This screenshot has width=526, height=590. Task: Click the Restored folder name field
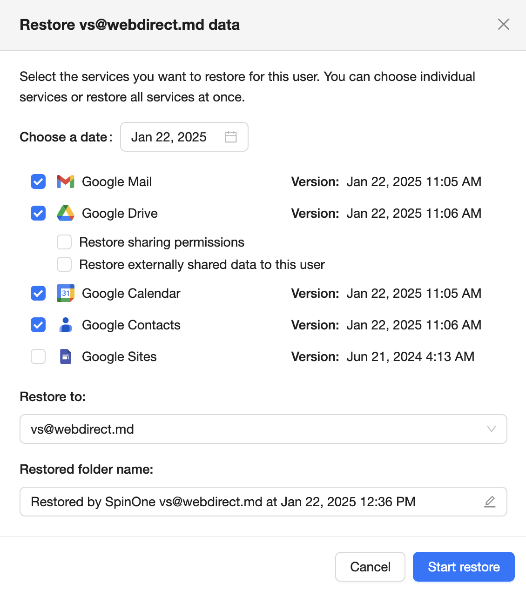coord(251,502)
